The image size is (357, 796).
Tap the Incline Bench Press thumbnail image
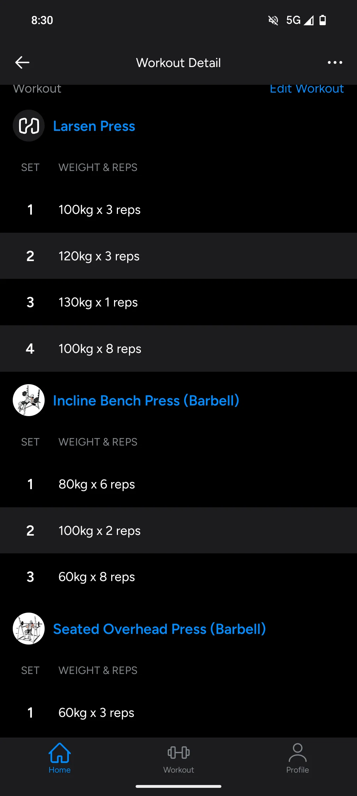tap(29, 400)
